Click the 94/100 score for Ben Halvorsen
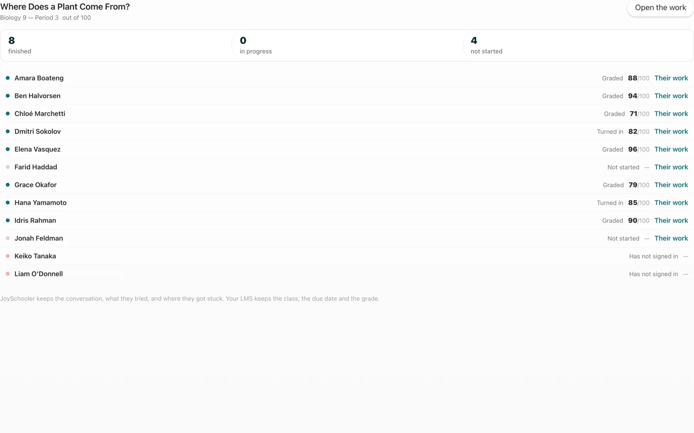Image resolution: width=694 pixels, height=433 pixels. pyautogui.click(x=638, y=96)
